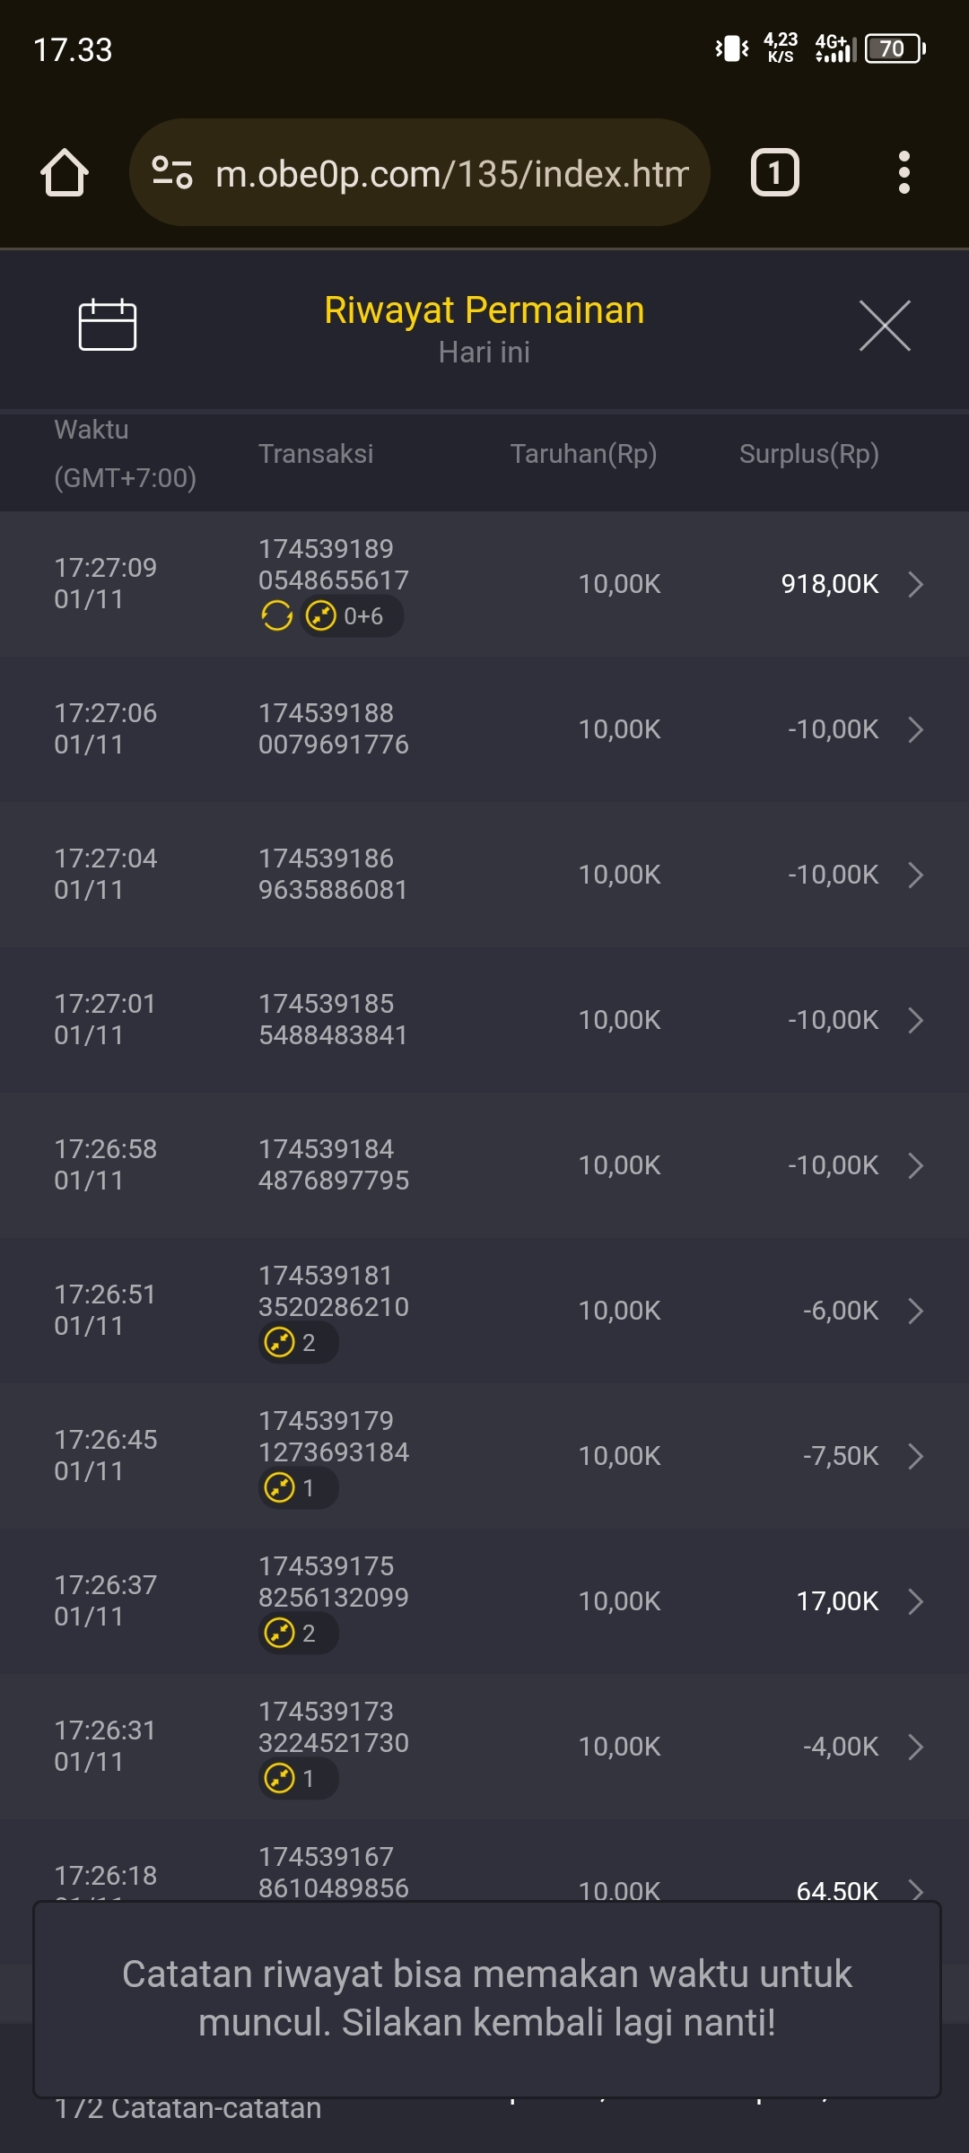
Task: Open transaction 1745391855488483841 entry
Action: (333, 1019)
